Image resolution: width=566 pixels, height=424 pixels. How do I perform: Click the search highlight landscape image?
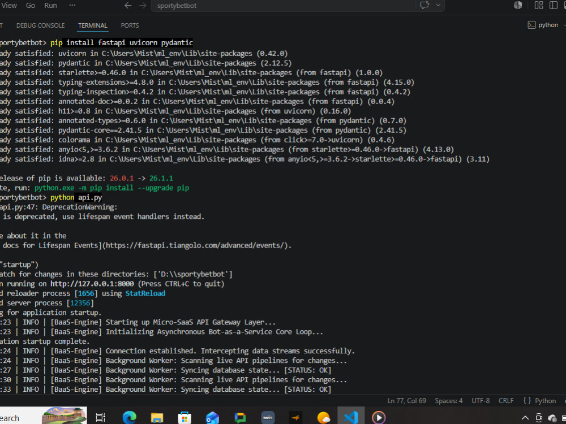[64, 416]
